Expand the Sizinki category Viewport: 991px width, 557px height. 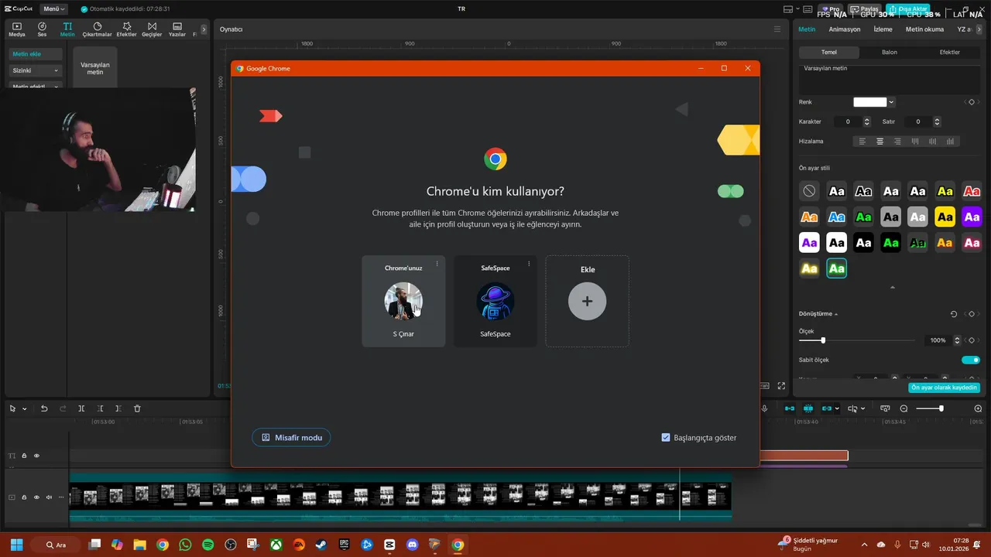click(x=36, y=70)
